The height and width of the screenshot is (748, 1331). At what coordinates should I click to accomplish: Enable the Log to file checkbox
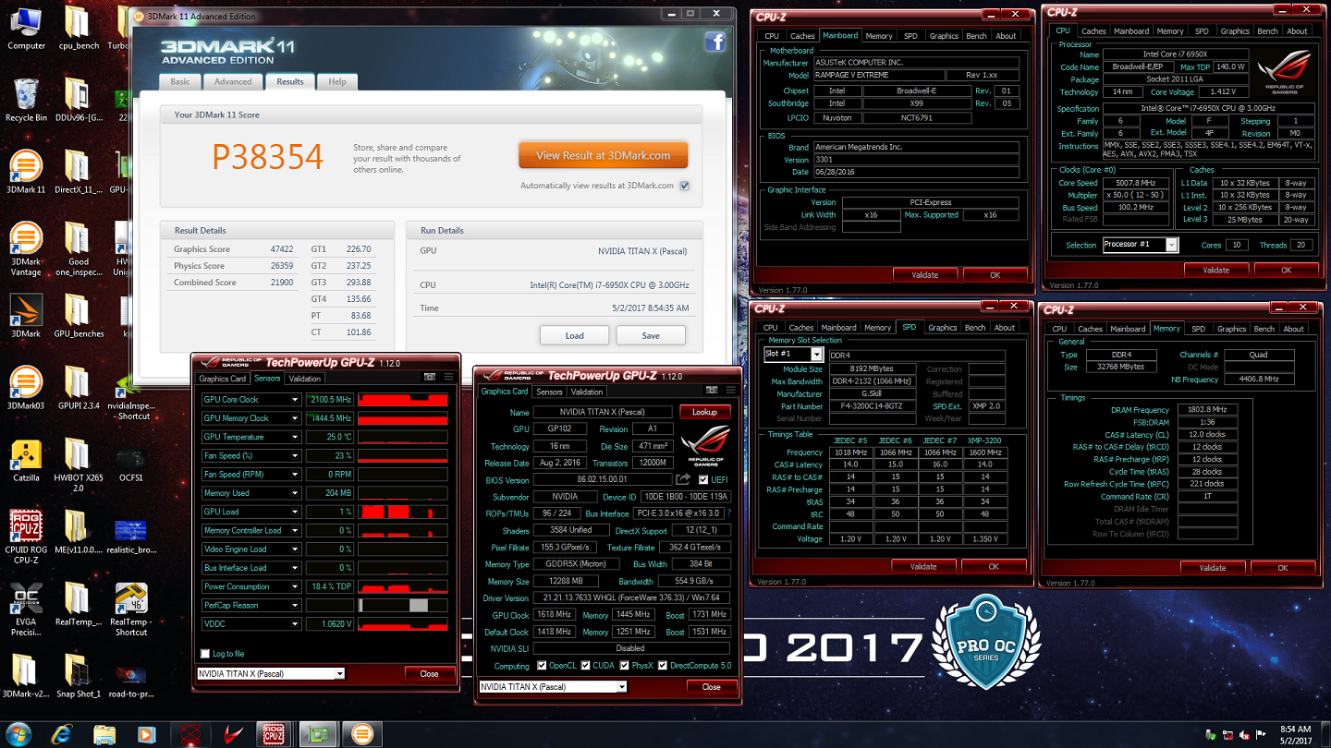(x=205, y=654)
